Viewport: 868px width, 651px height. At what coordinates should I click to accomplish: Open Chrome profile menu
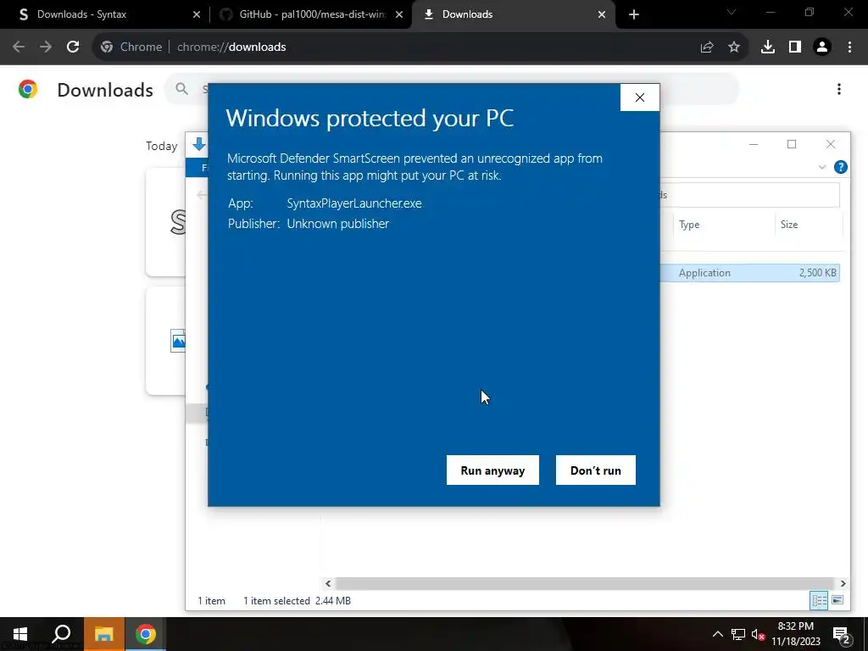pos(822,47)
